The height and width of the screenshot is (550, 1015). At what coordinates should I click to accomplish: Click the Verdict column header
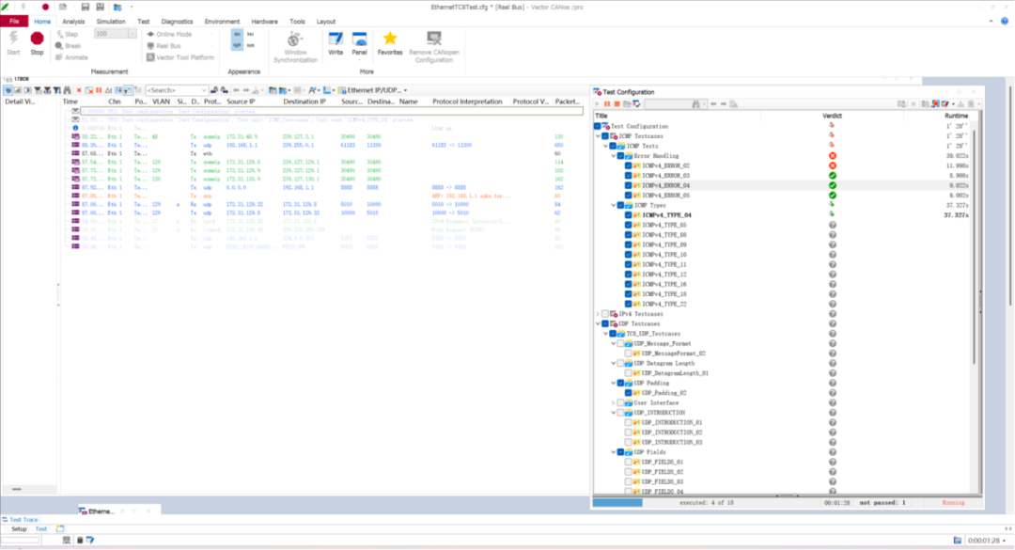832,116
